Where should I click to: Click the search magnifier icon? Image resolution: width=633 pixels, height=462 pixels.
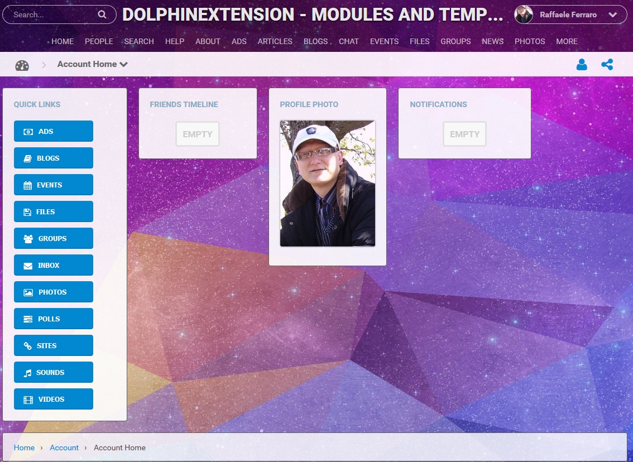pos(102,15)
